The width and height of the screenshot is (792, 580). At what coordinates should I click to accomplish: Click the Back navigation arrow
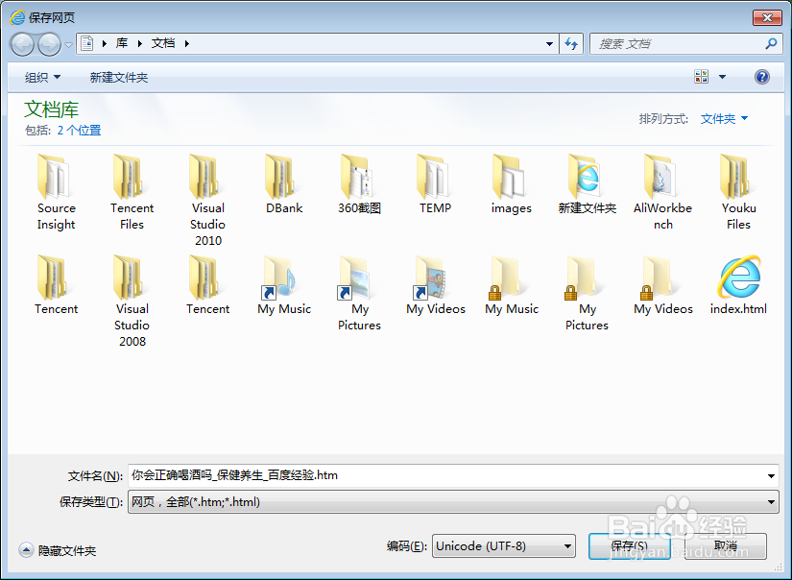coord(22,44)
